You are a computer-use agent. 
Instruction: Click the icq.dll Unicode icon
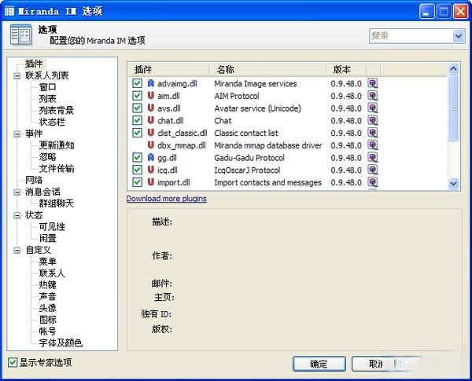coord(151,170)
